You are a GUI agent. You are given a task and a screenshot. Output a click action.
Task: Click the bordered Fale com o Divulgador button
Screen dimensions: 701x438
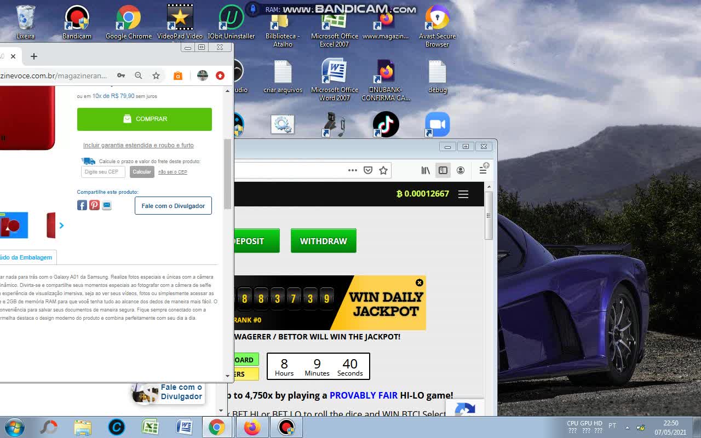click(173, 206)
